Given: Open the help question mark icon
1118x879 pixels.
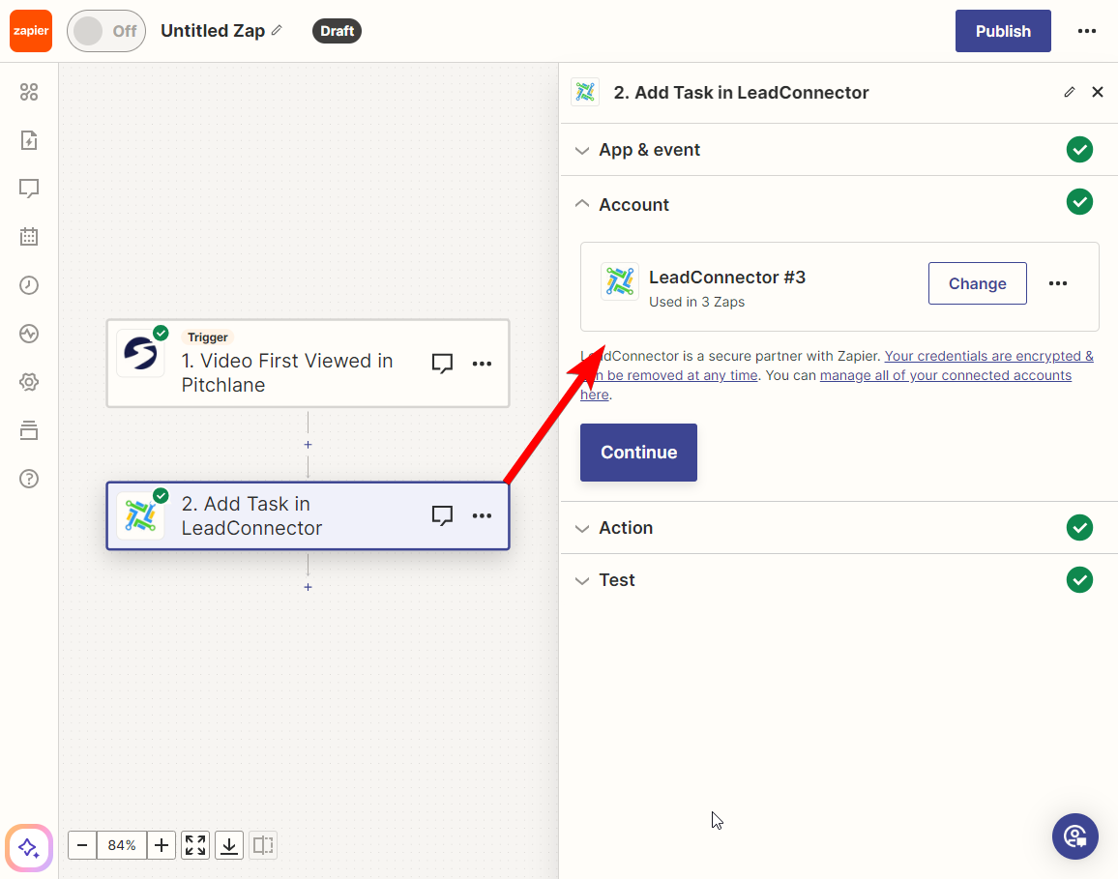Looking at the screenshot, I should point(29,479).
